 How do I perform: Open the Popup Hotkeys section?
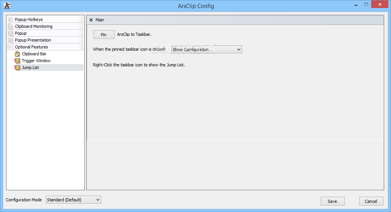[29, 19]
